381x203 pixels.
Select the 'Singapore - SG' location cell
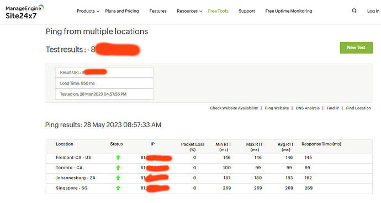(72, 188)
